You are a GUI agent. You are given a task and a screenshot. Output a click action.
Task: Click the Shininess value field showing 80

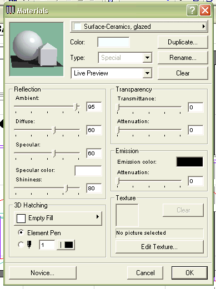click(x=94, y=188)
